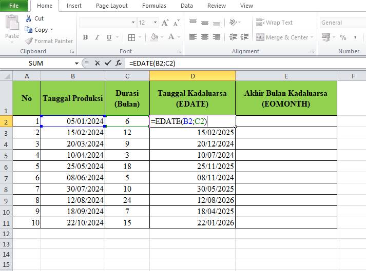The width and height of the screenshot is (366, 271).
Task: Click the Insert Function fx icon
Action: pos(119,63)
